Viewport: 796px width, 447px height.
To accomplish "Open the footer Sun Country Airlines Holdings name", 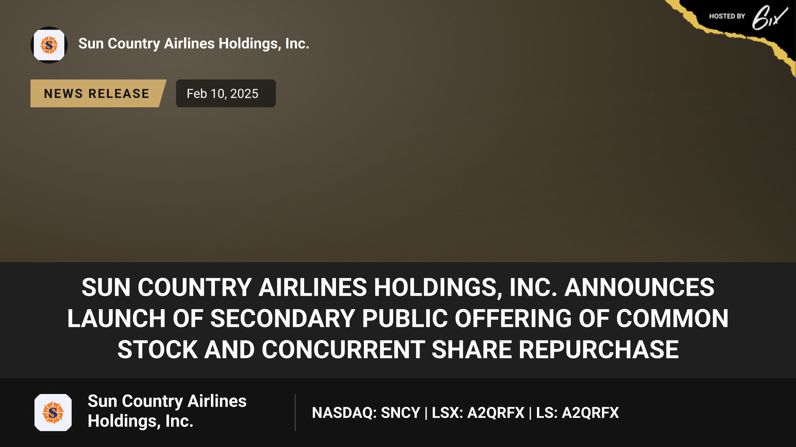I will point(167,411).
